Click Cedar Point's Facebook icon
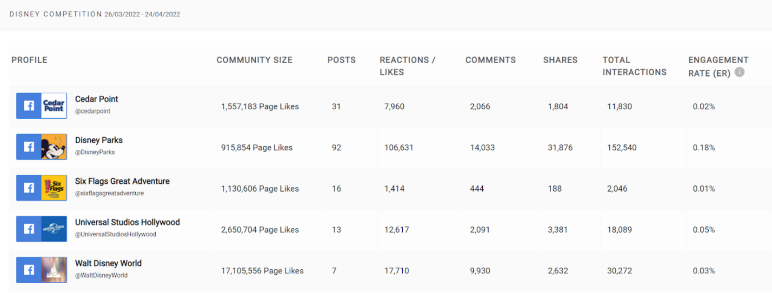The height and width of the screenshot is (293, 772). (x=29, y=106)
